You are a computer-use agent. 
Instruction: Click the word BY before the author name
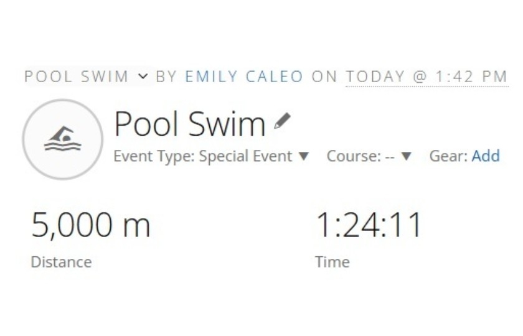point(166,77)
